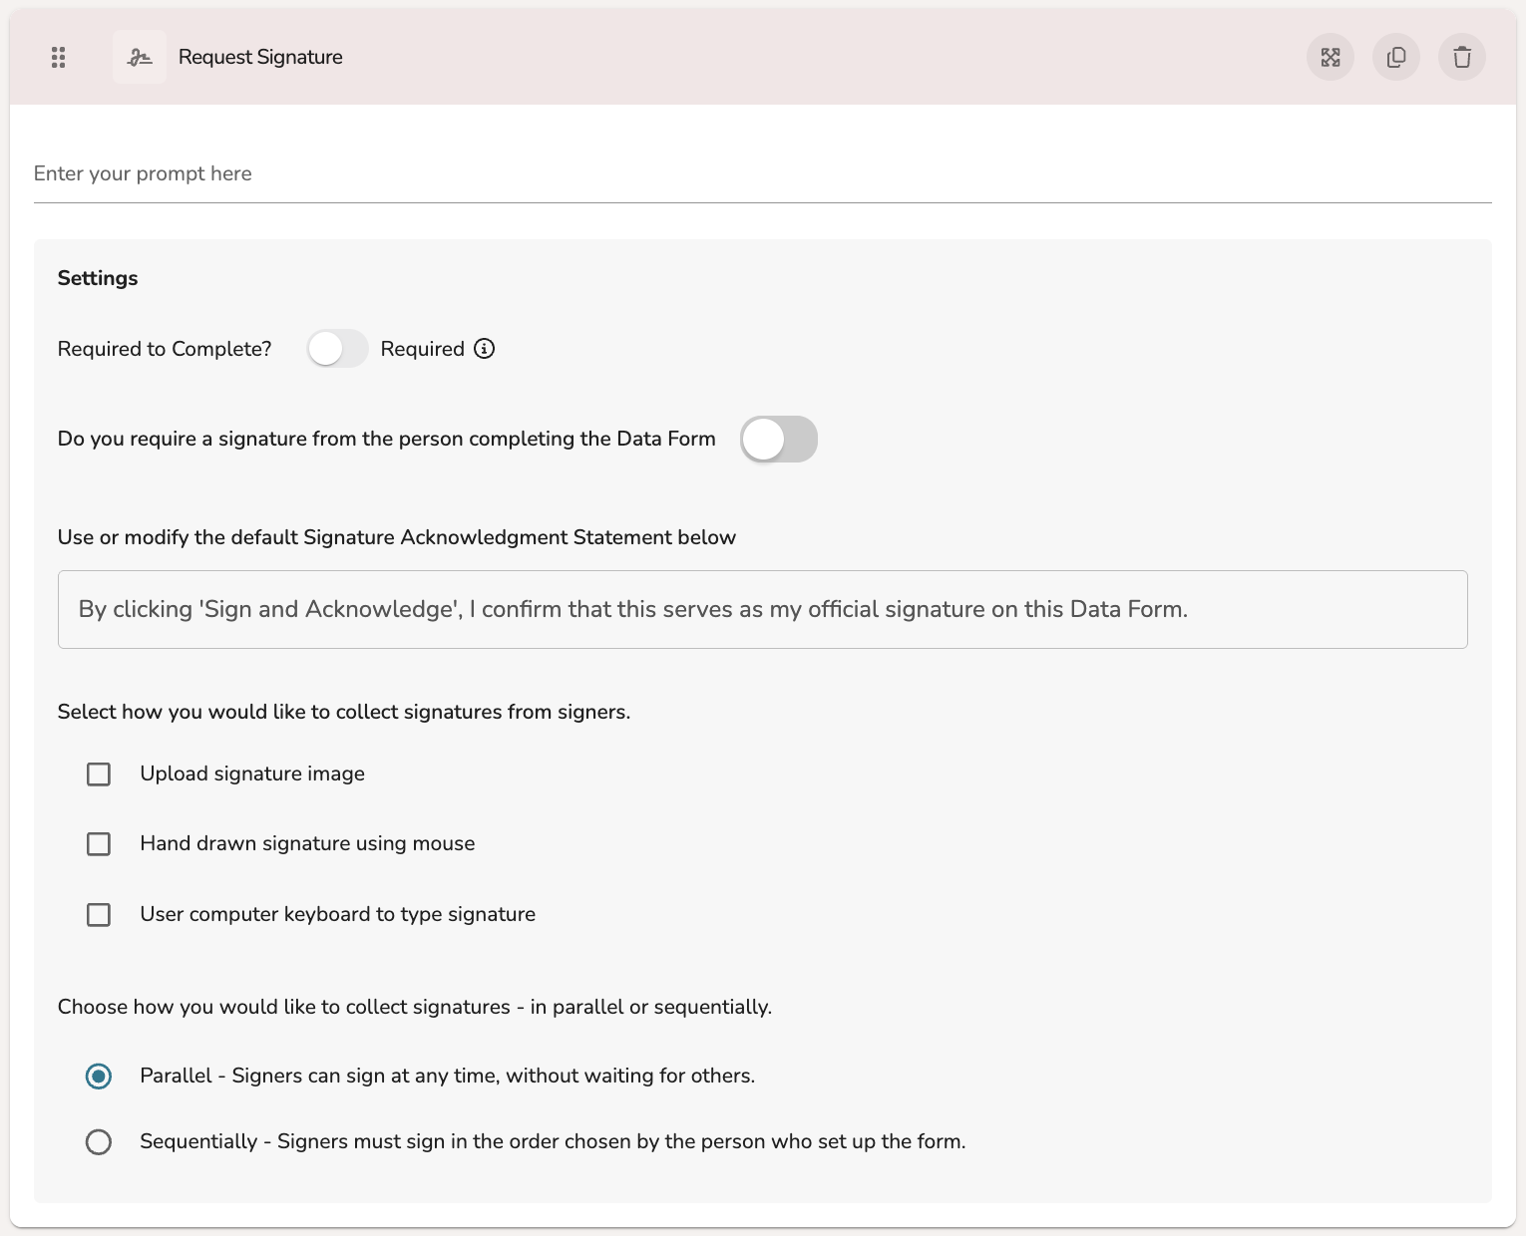Click the Signature Acknowledgment Statement text box
The width and height of the screenshot is (1526, 1236).
tap(762, 610)
